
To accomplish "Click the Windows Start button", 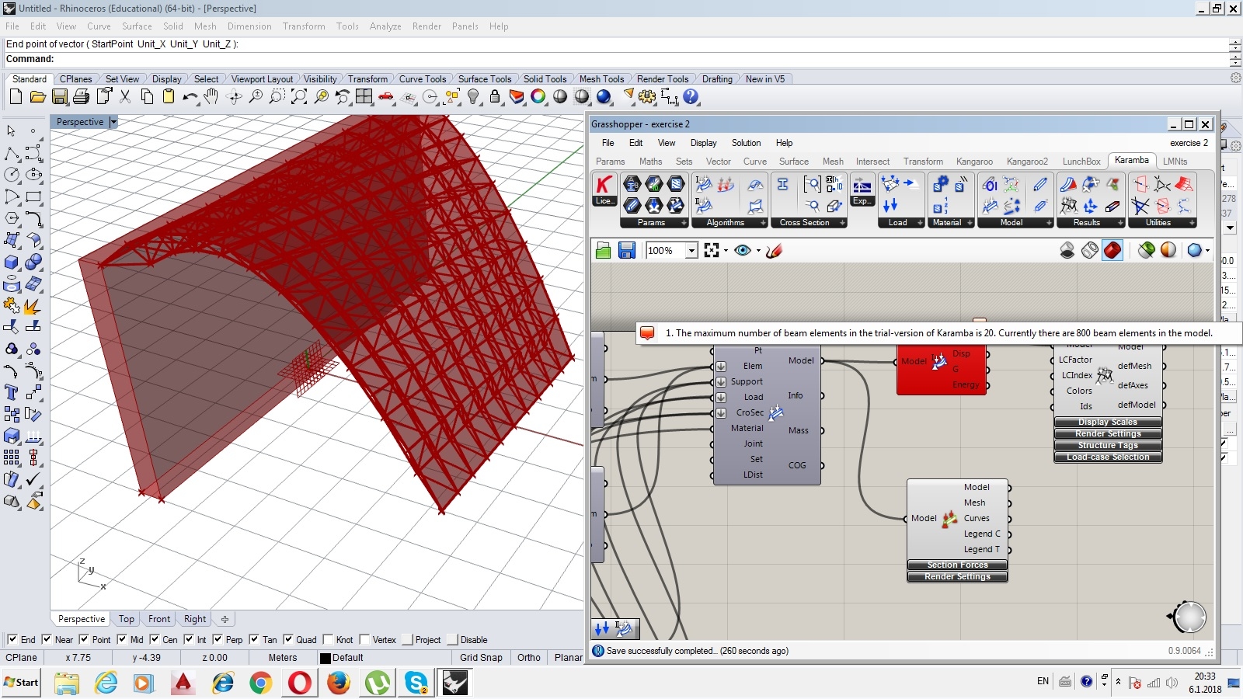I will pos(21,683).
